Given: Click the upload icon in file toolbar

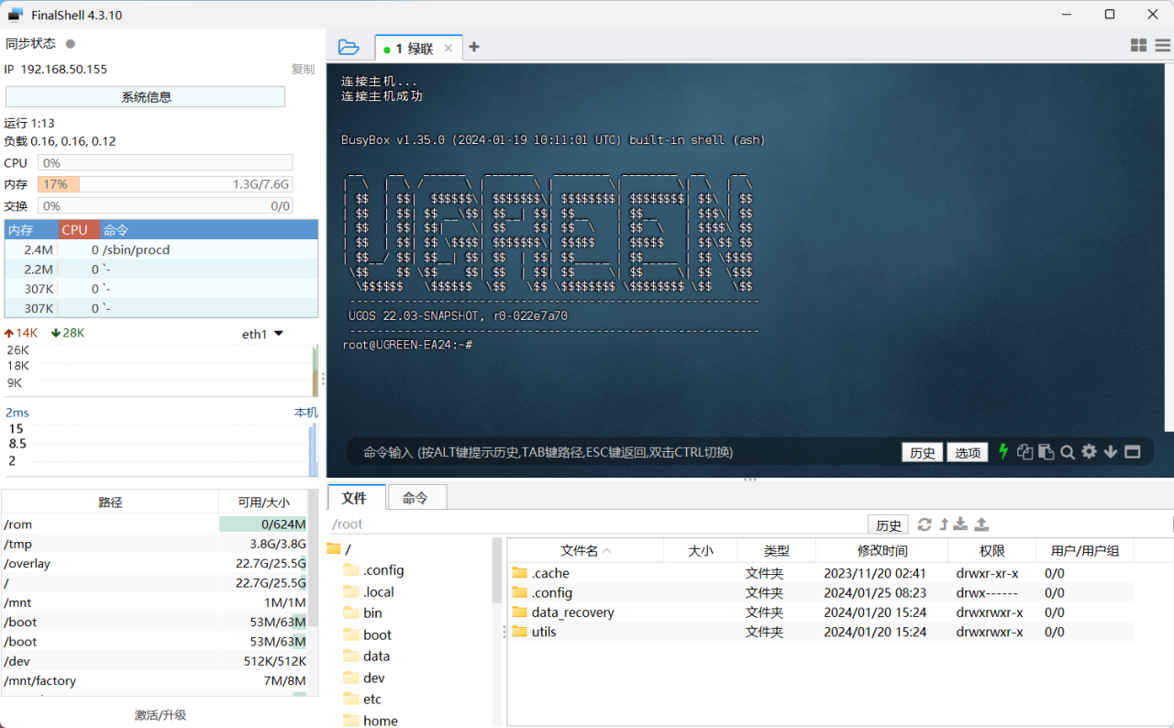Looking at the screenshot, I should tap(981, 524).
